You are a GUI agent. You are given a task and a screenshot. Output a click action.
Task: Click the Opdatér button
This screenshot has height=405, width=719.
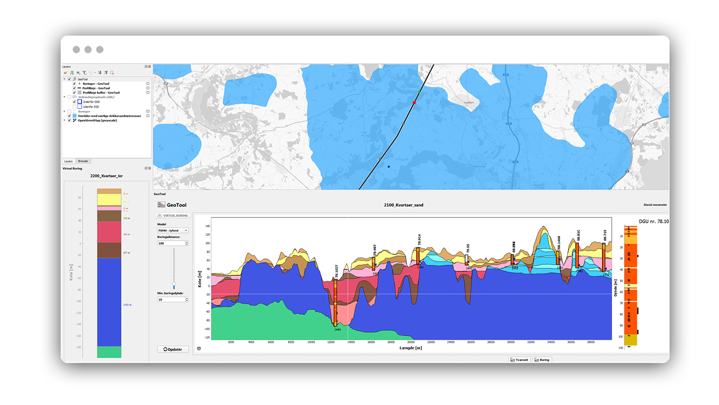click(173, 349)
